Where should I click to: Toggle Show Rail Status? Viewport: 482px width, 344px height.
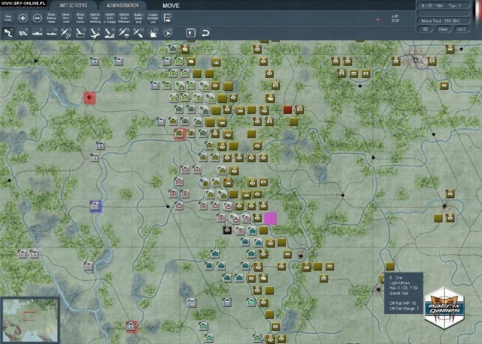tap(80, 18)
